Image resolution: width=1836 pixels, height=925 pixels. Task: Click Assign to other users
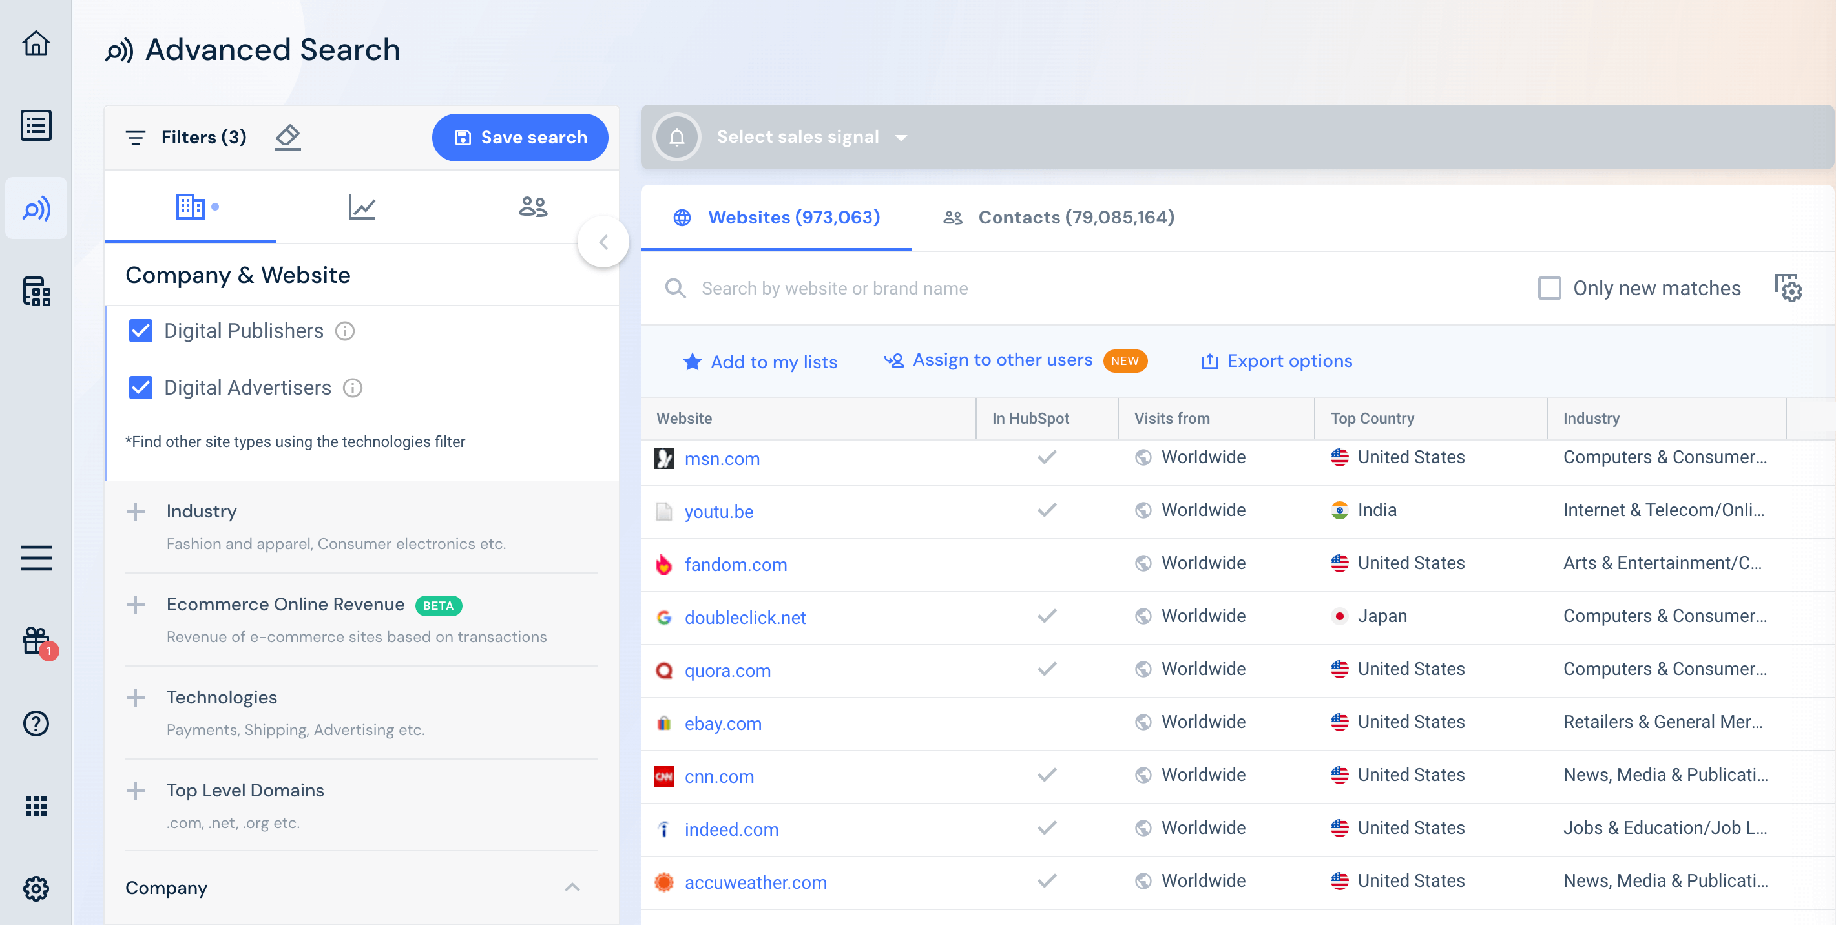(988, 360)
